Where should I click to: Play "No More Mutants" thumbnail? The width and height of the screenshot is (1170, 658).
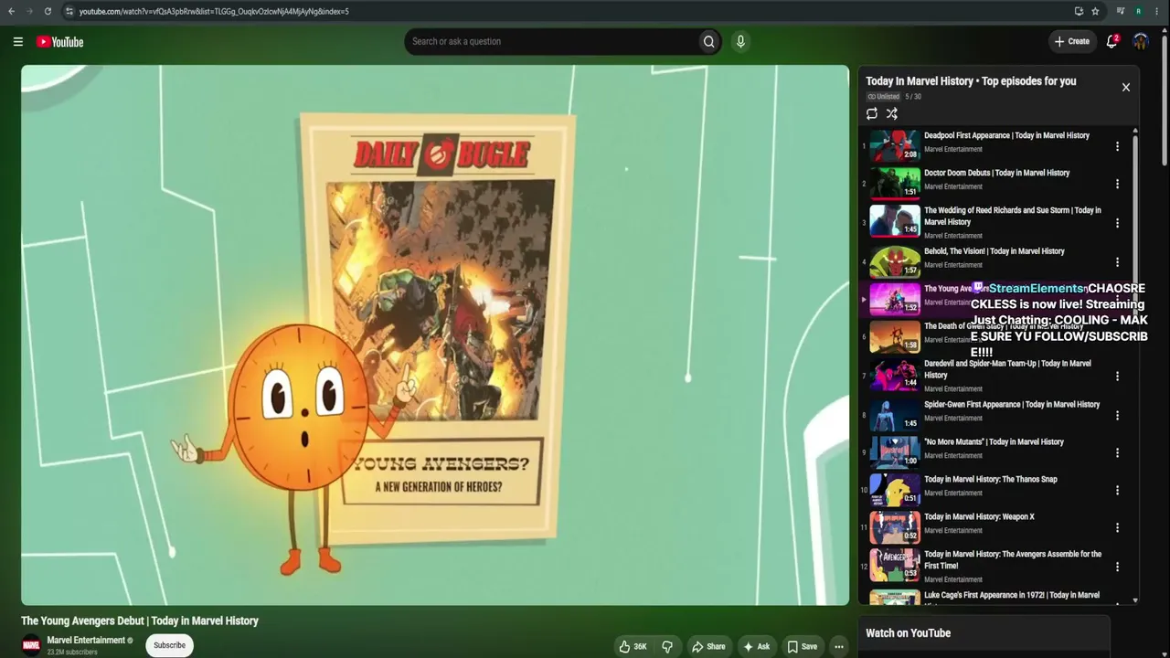coord(895,452)
